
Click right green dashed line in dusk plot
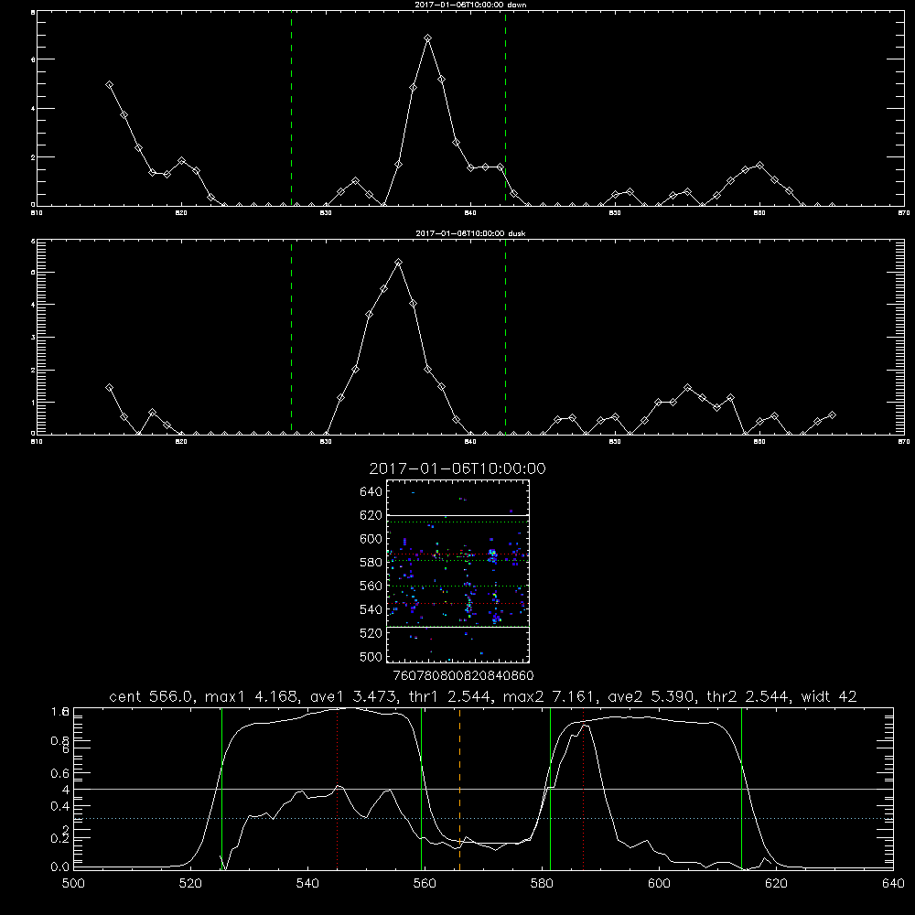point(505,337)
